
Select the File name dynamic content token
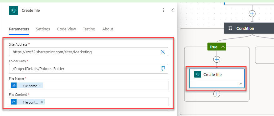coord(27,86)
